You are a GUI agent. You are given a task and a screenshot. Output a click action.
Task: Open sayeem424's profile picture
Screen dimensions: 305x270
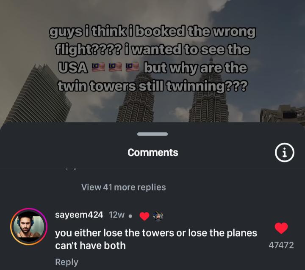(x=29, y=226)
